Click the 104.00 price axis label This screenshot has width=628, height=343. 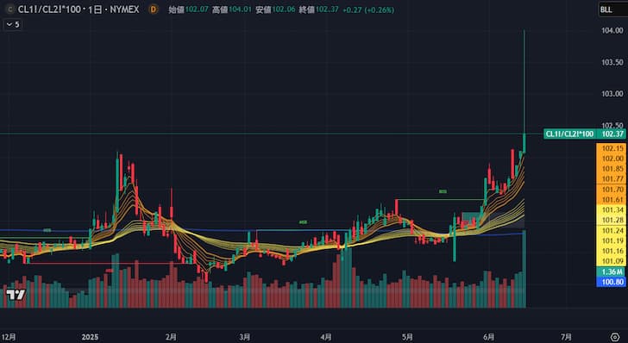coord(612,30)
